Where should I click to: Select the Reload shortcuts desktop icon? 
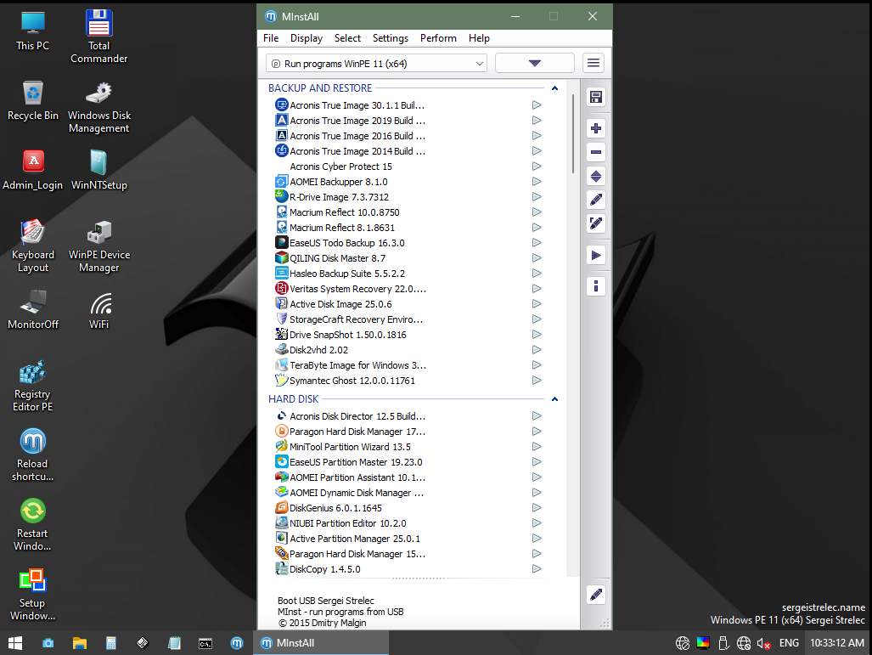[33, 455]
